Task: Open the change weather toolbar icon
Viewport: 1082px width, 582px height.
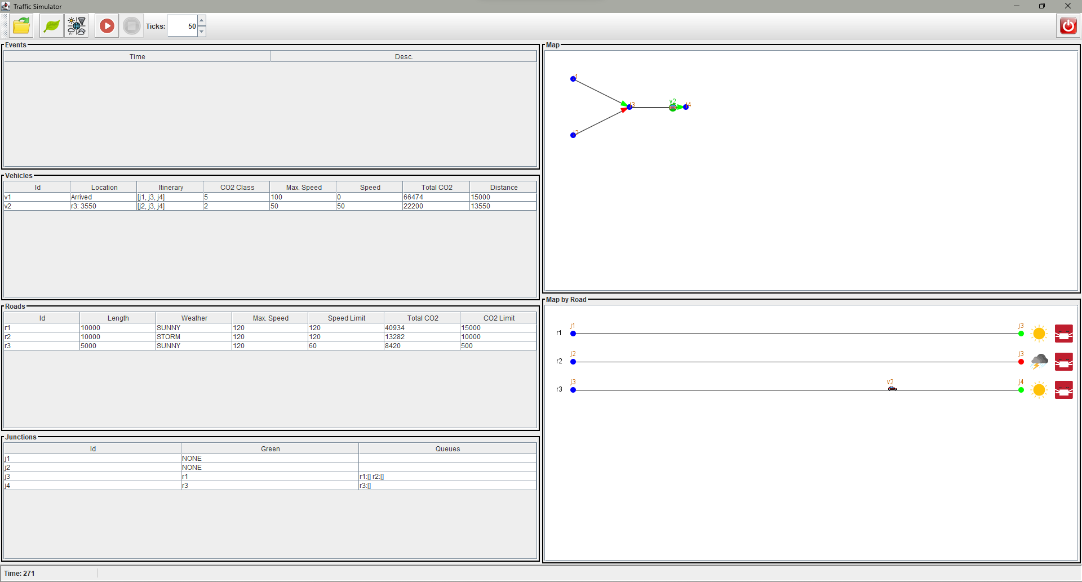Action: pos(77,26)
